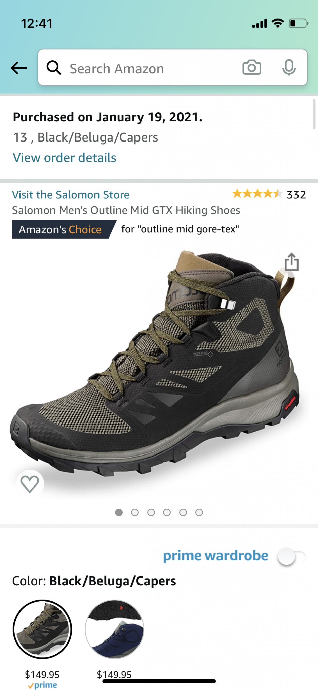The image size is (318, 690).
Task: Open View order details link
Action: coord(65,158)
